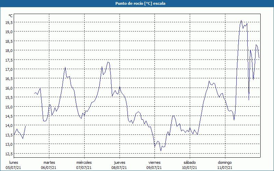Click the 19,5 axis value
Viewport: 274px width, 171px height.
pyautogui.click(x=9, y=22)
